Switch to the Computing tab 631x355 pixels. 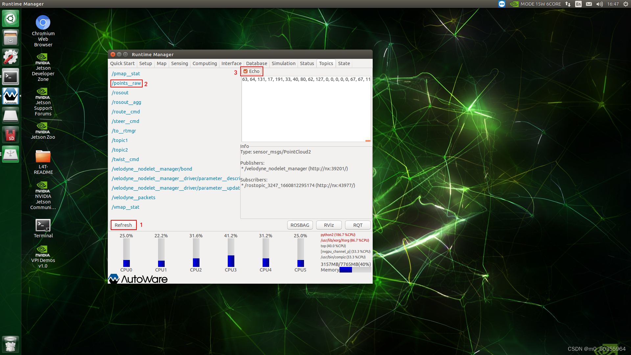(204, 63)
